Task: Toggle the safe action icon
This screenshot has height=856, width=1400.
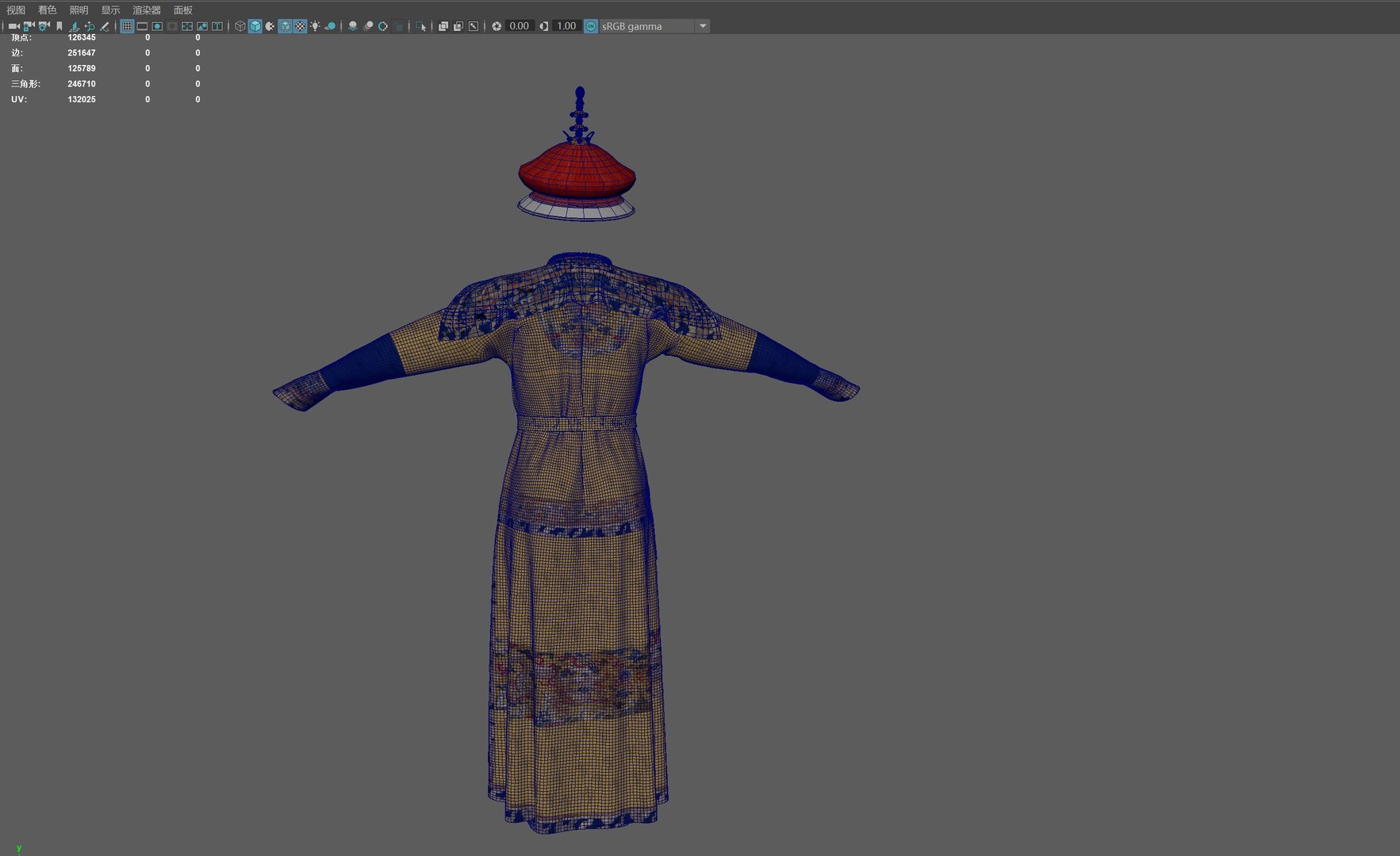Action: pyautogui.click(x=202, y=26)
